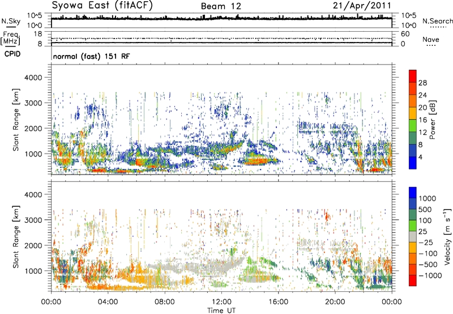Click the '28' power colorbar tick label

[422, 83]
